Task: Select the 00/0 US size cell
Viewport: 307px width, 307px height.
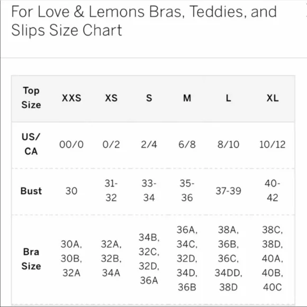Action: click(71, 145)
